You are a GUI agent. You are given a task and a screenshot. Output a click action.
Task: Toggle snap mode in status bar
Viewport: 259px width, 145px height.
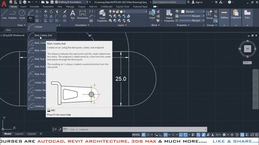click(x=148, y=135)
